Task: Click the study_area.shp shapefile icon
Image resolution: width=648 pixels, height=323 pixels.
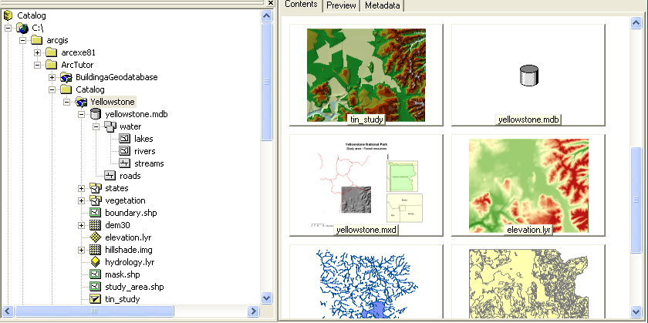Action: point(96,287)
